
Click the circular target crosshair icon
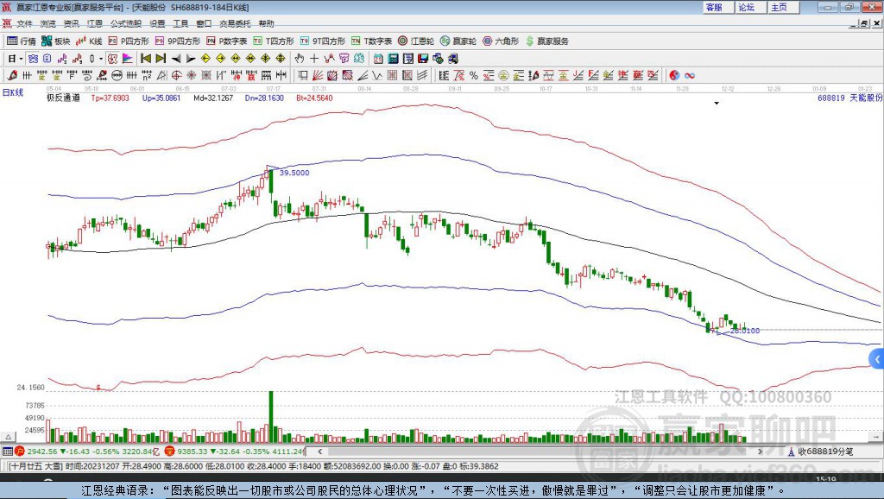[176, 75]
